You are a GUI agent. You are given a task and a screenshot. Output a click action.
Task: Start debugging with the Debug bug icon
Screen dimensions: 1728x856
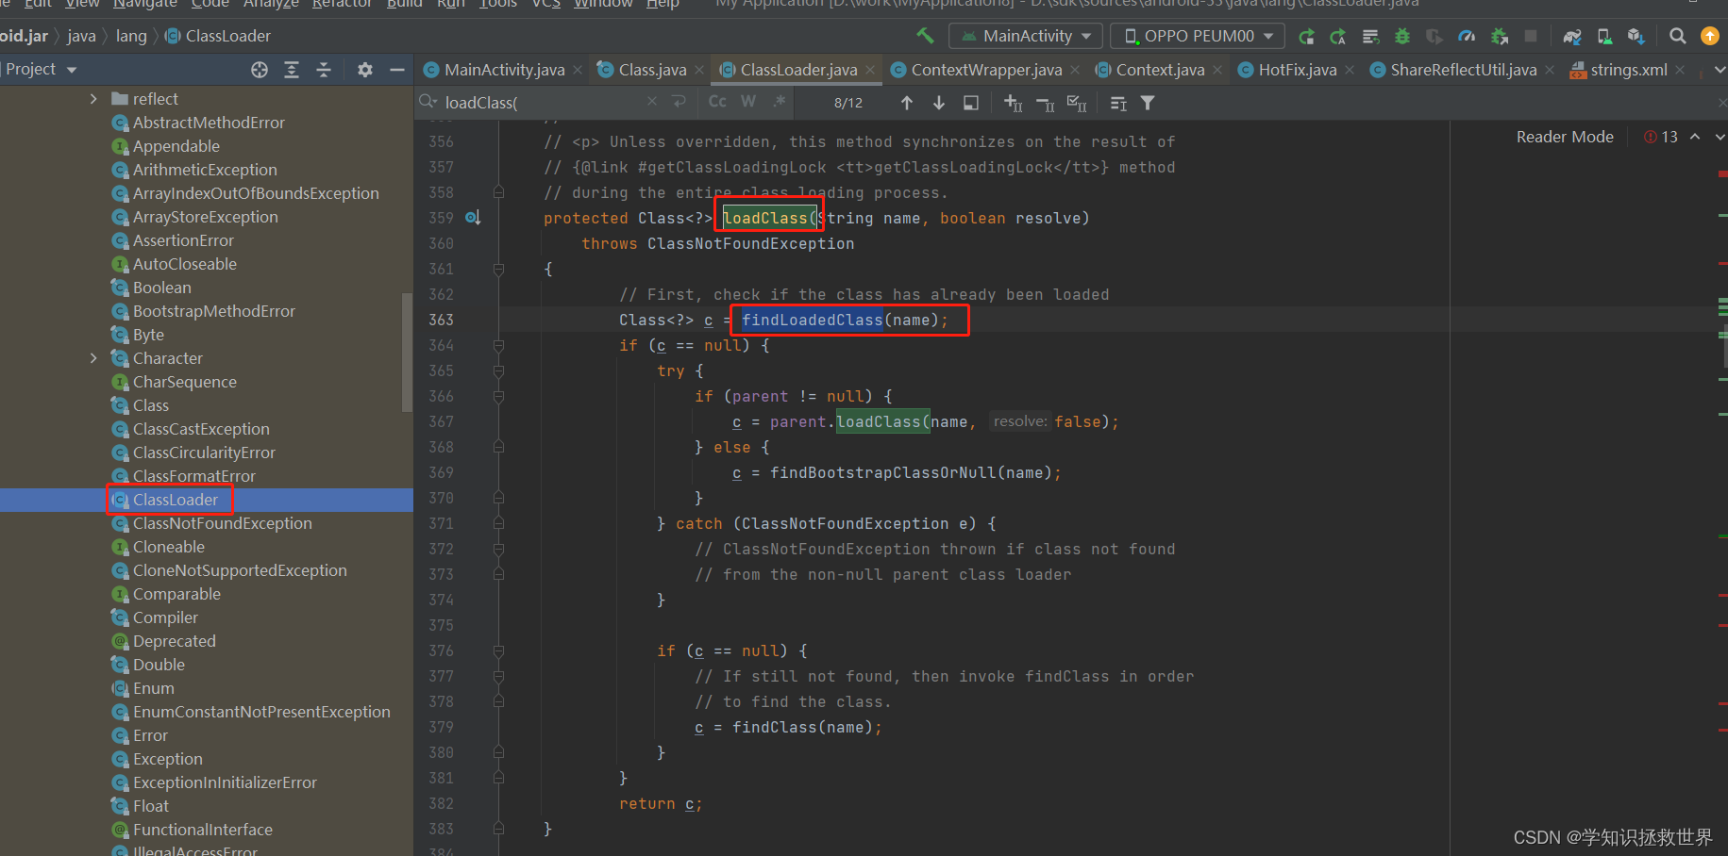point(1401,36)
